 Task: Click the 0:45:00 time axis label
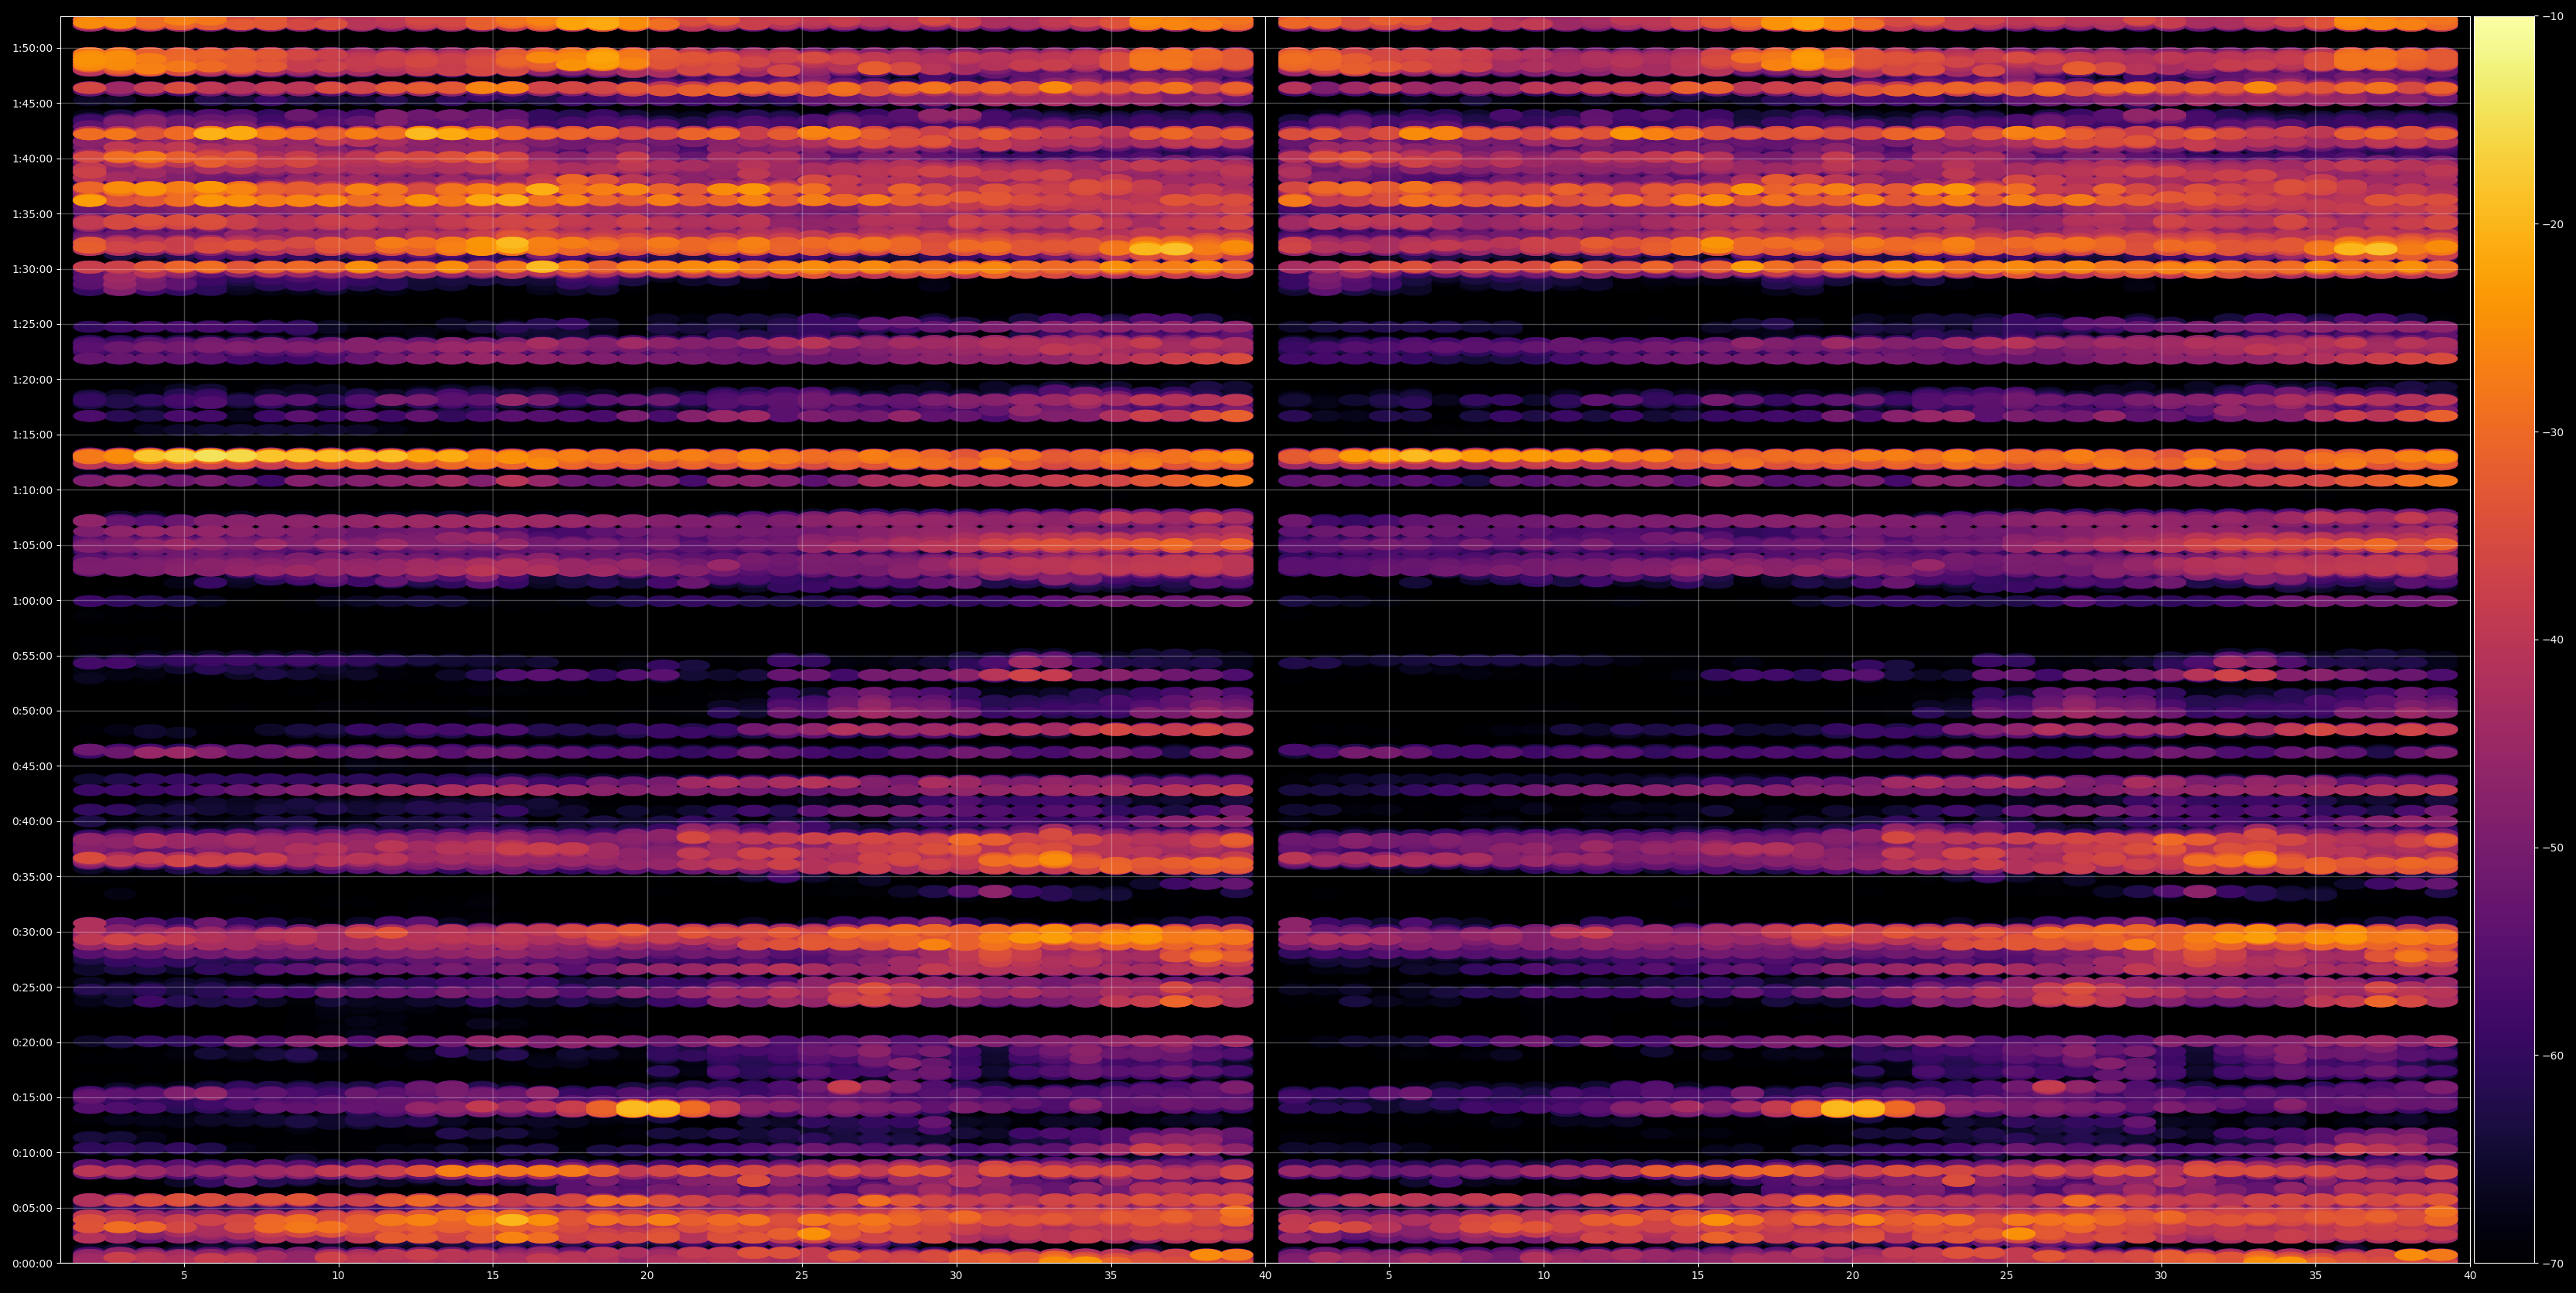point(32,766)
